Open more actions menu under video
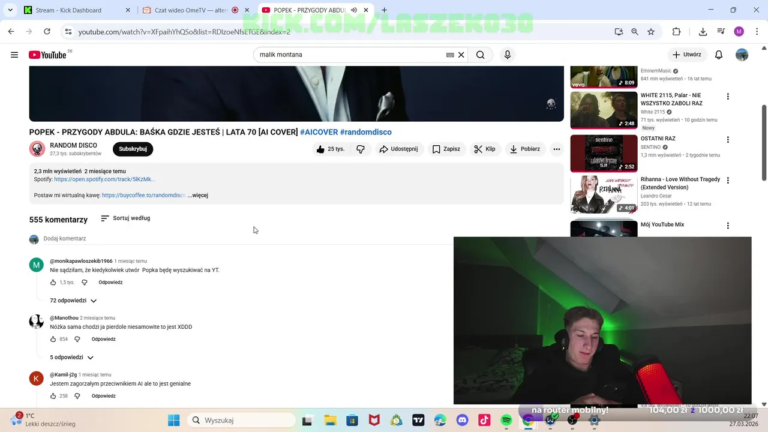The height and width of the screenshot is (432, 768). click(557, 149)
